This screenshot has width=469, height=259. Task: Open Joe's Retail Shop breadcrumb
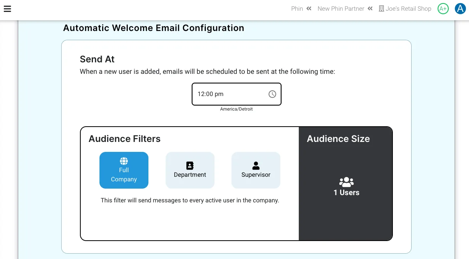click(x=408, y=9)
